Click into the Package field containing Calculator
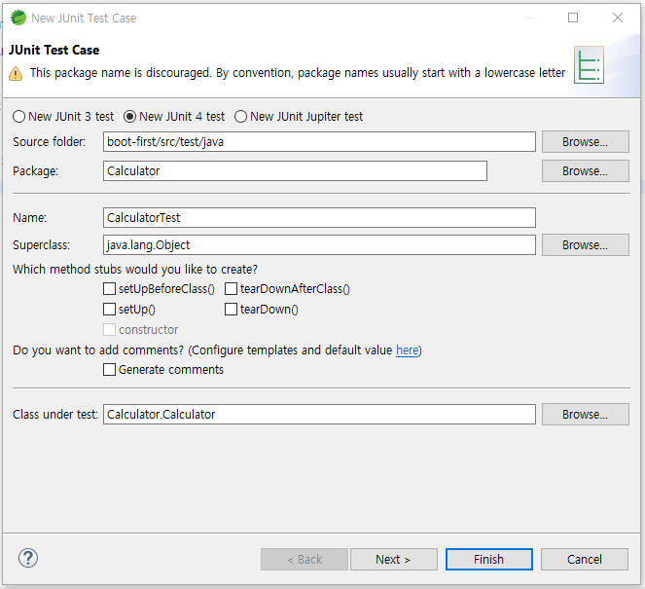Image resolution: width=645 pixels, height=589 pixels. coord(295,170)
